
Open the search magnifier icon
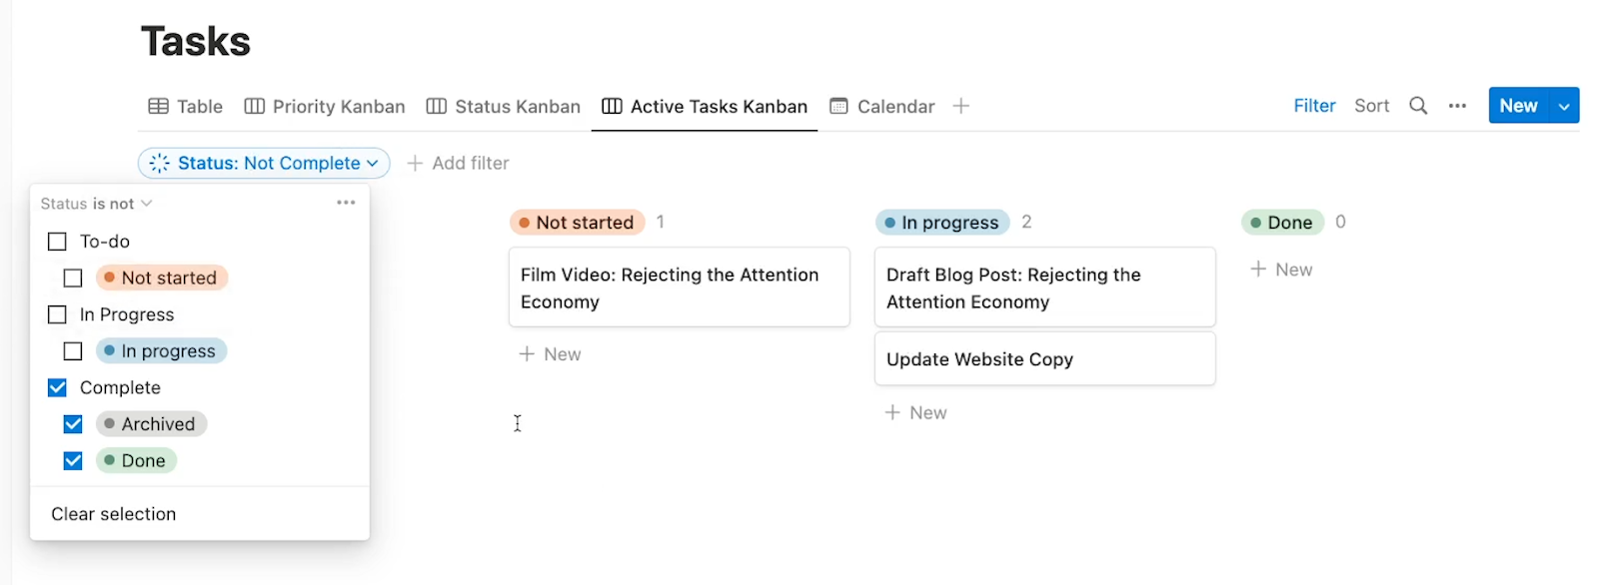[1418, 106]
